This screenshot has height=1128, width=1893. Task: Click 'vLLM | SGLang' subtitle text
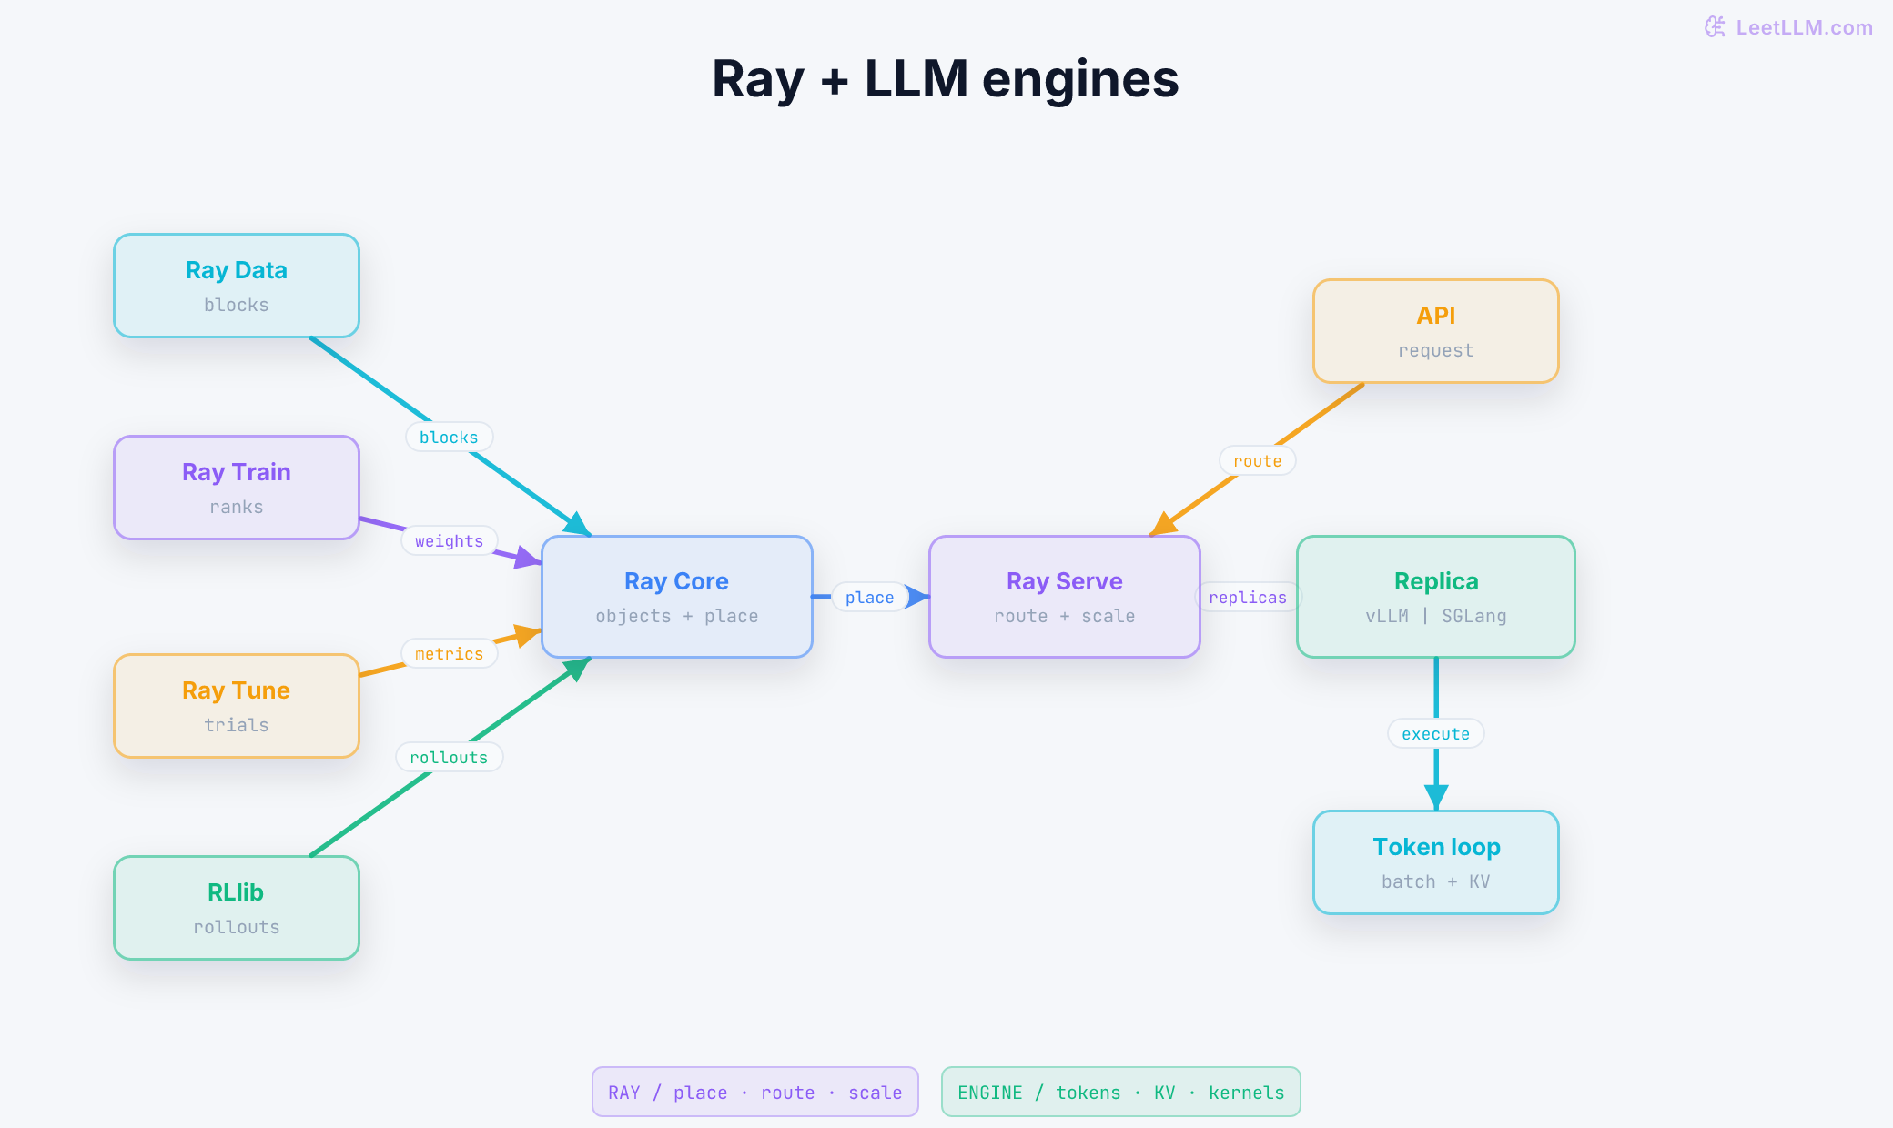(x=1436, y=616)
